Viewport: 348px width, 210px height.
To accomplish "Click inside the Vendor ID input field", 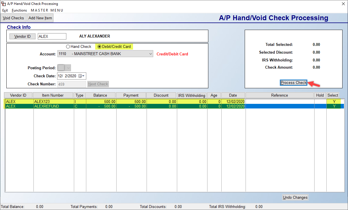I will [52, 36].
